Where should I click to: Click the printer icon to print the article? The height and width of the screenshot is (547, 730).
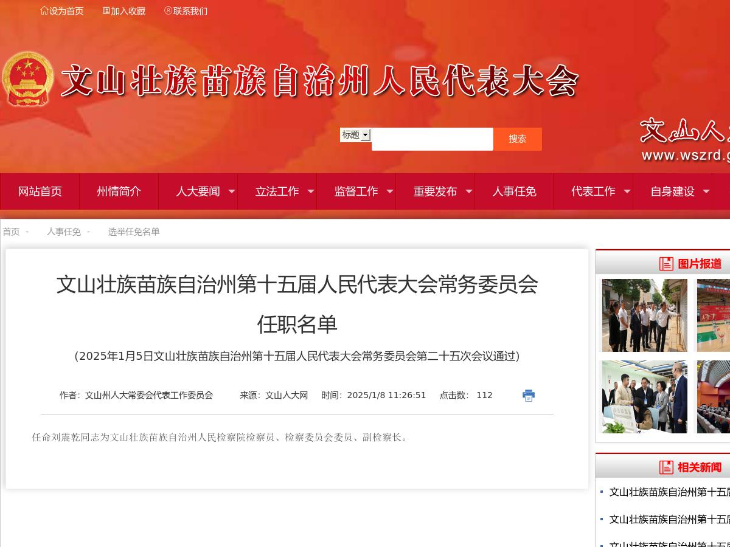coord(528,395)
